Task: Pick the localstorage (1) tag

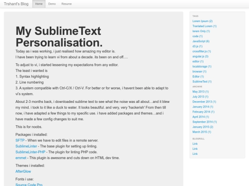Action: [x=202, y=67]
